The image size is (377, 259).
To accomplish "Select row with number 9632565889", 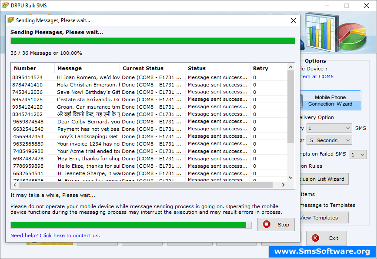I will 149,144.
